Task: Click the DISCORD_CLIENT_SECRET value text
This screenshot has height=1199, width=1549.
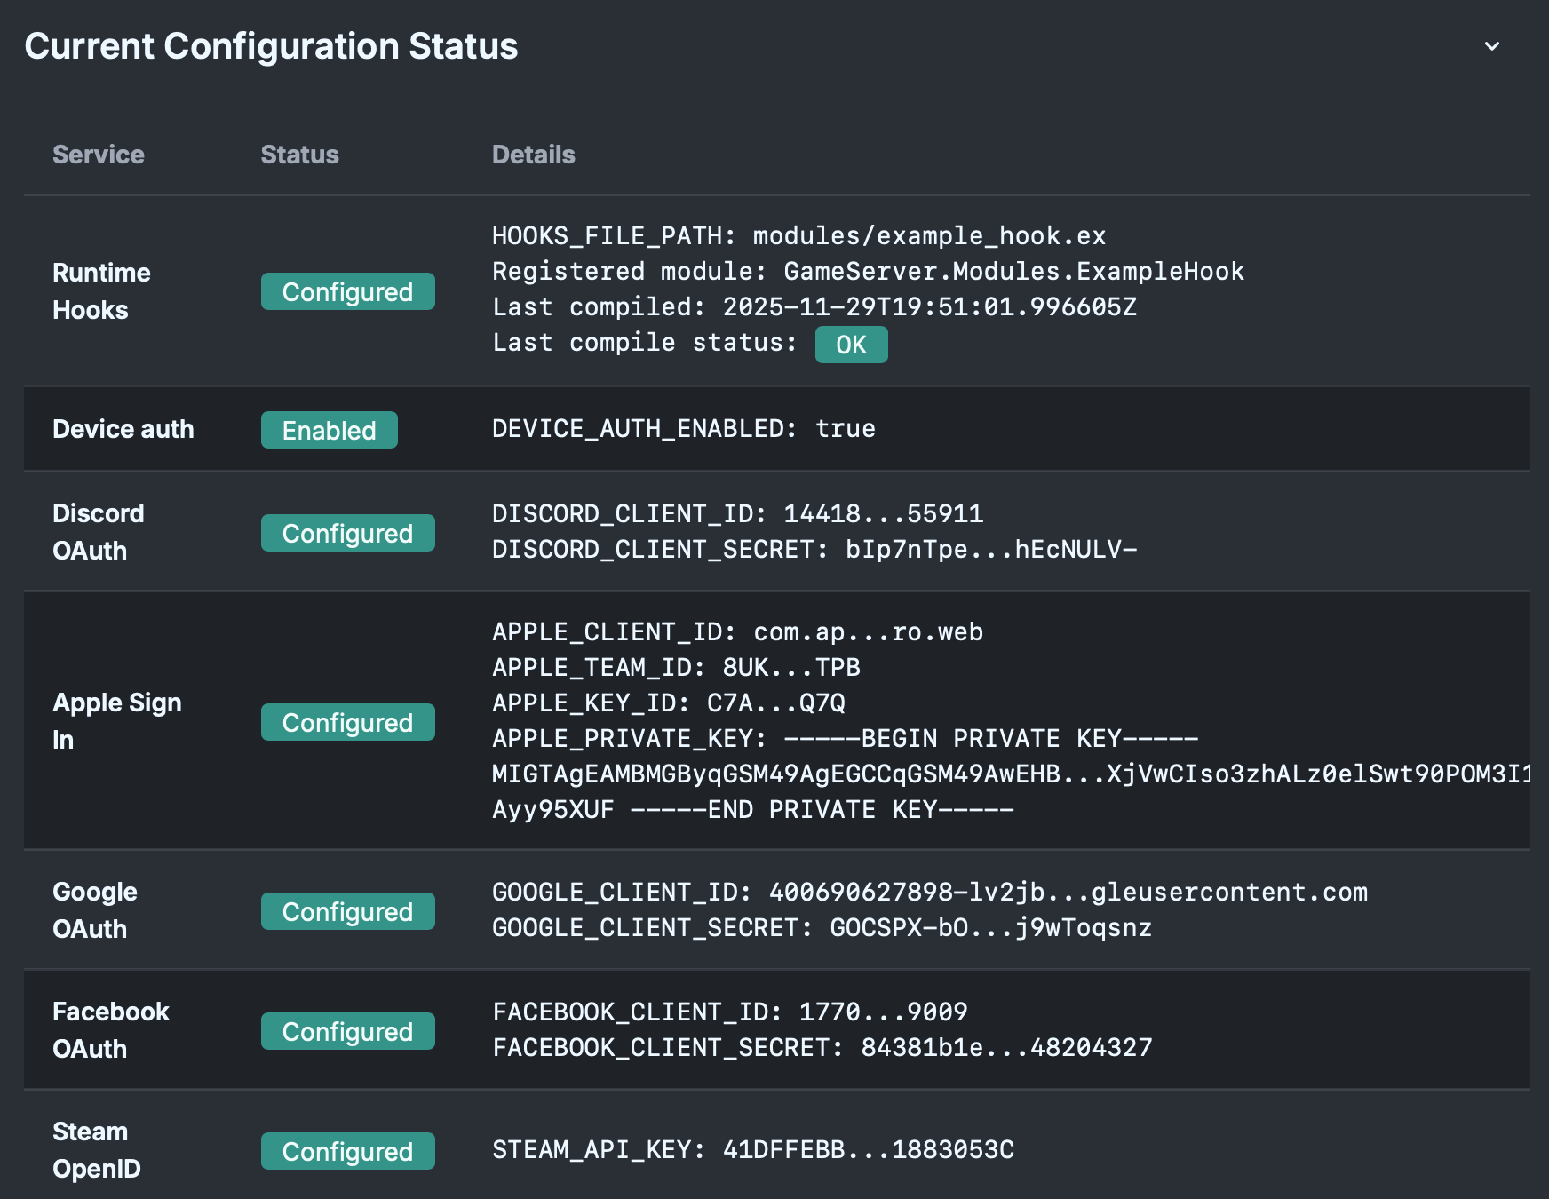Action: (990, 550)
